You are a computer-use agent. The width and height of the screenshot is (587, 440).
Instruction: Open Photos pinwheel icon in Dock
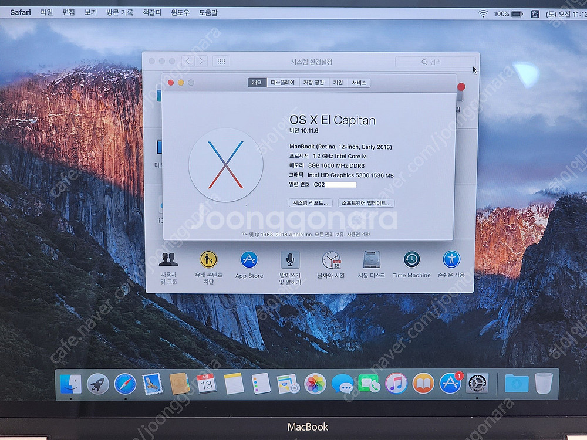(x=315, y=384)
